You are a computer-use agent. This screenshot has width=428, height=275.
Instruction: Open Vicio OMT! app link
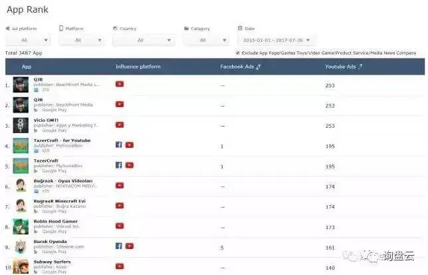coord(46,121)
